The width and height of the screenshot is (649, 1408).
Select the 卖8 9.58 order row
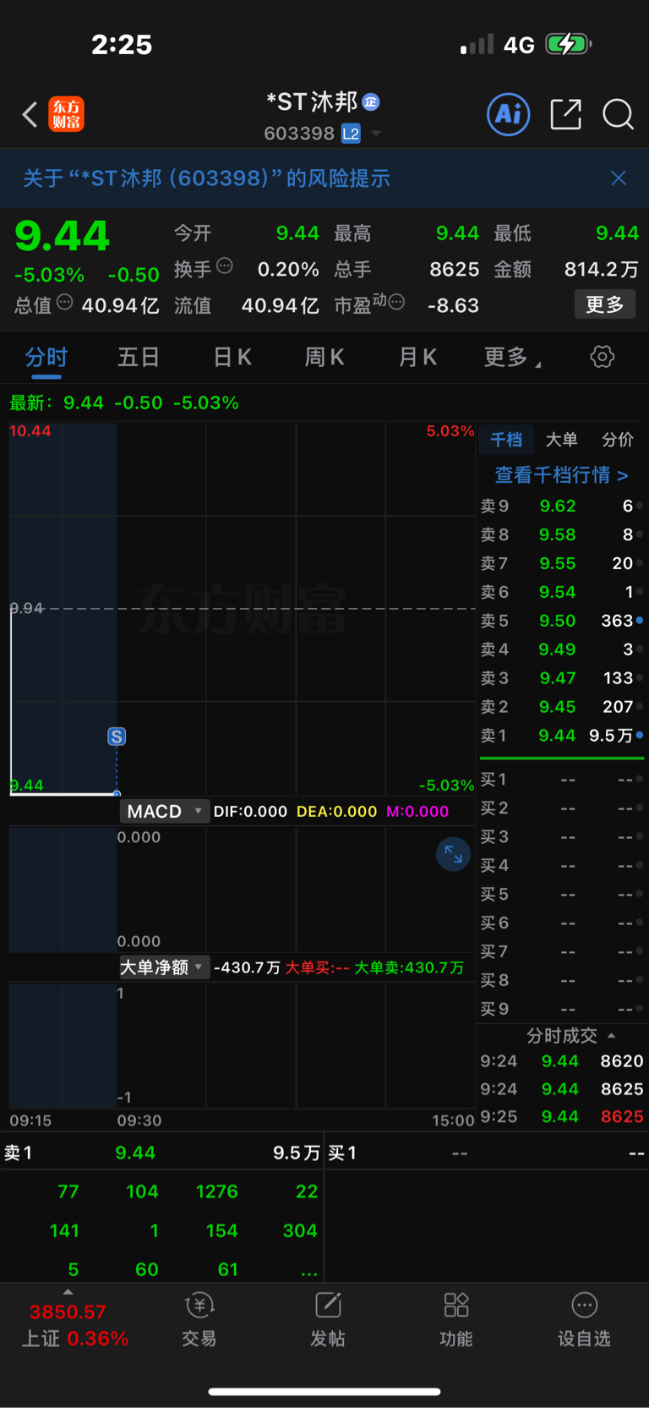click(x=561, y=534)
